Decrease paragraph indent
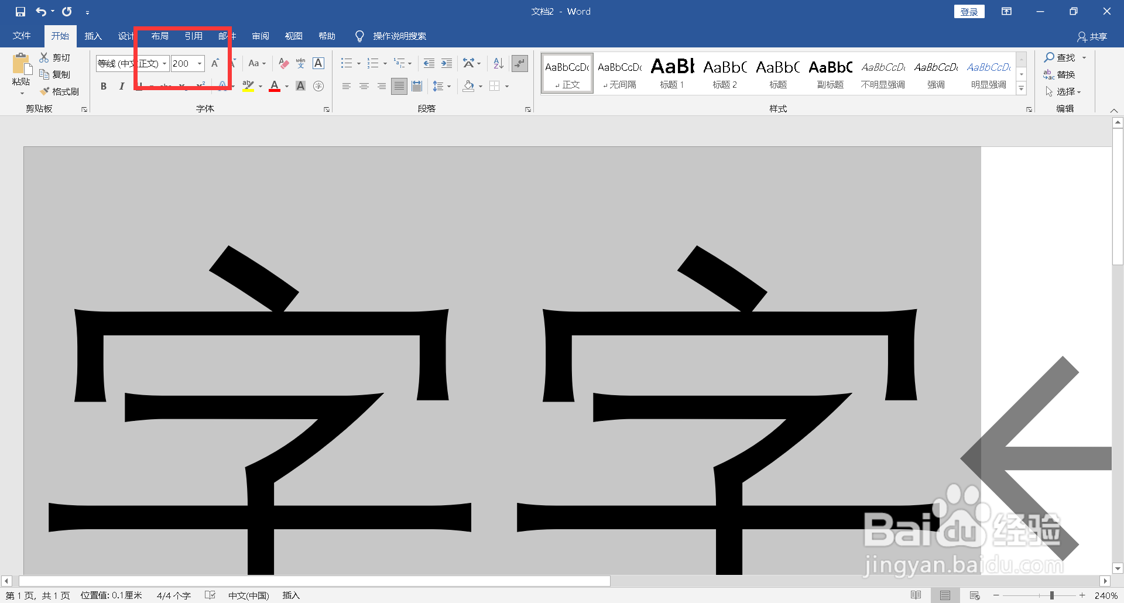The image size is (1124, 603). tap(429, 63)
